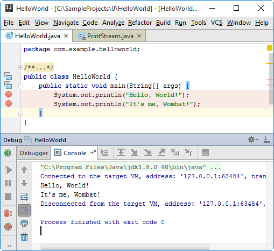274x251 pixels.
Task: Hide the Debug tool window
Action: (x=266, y=140)
